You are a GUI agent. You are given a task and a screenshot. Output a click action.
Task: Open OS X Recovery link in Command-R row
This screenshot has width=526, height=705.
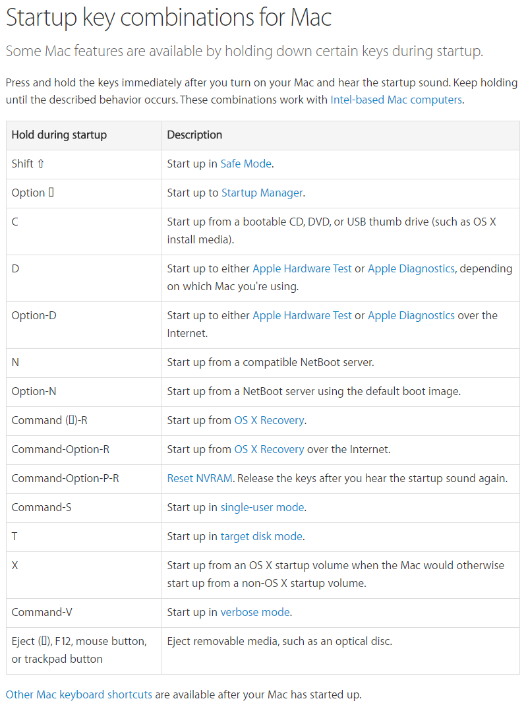click(x=269, y=420)
